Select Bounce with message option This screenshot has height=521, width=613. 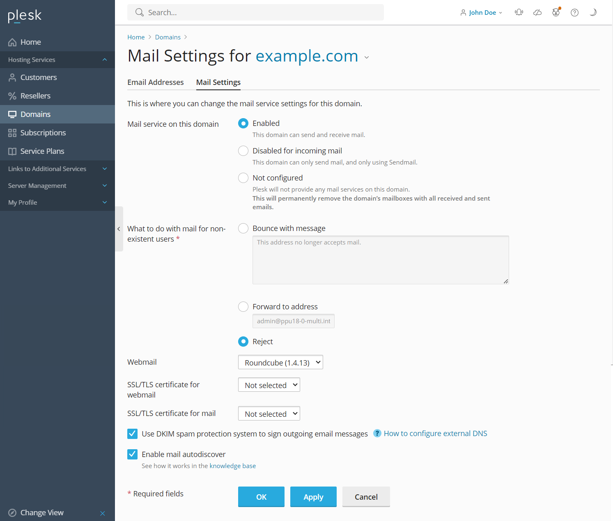click(243, 228)
